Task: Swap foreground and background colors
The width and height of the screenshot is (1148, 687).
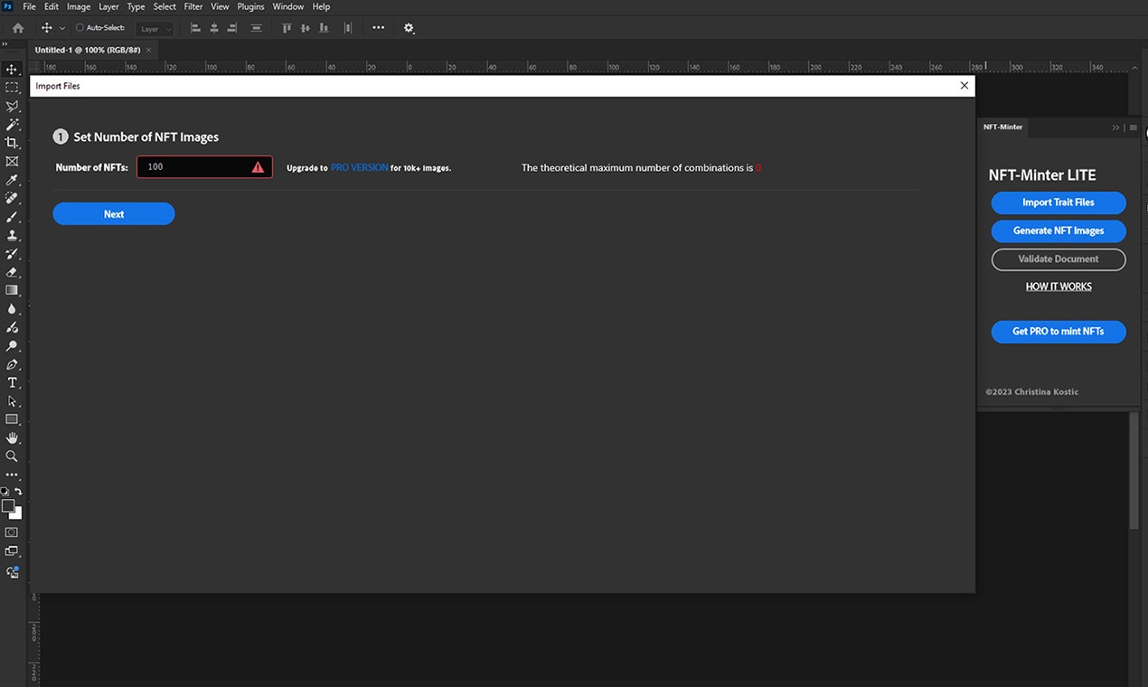Action: point(18,492)
